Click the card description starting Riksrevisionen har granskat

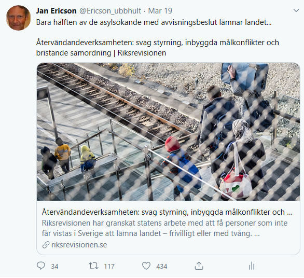coord(164,228)
